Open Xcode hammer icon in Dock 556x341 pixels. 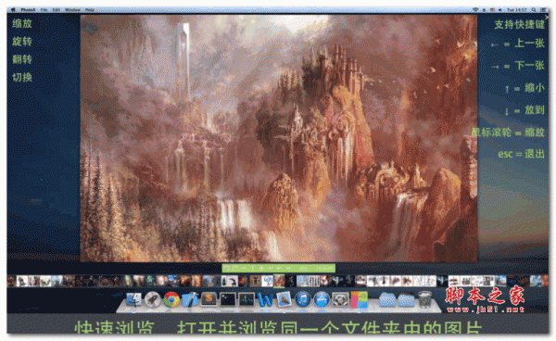190,300
